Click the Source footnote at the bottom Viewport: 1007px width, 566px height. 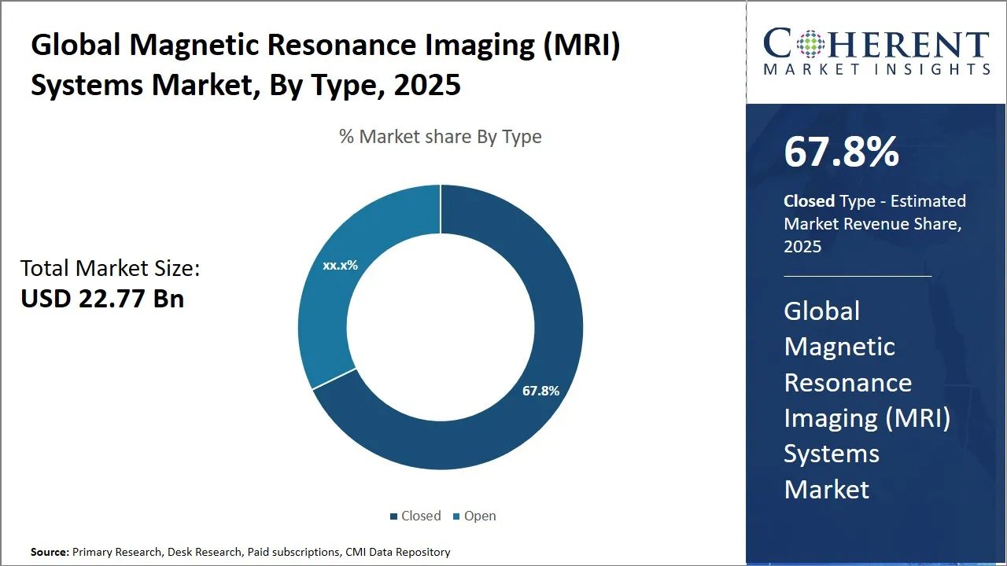[x=240, y=552]
